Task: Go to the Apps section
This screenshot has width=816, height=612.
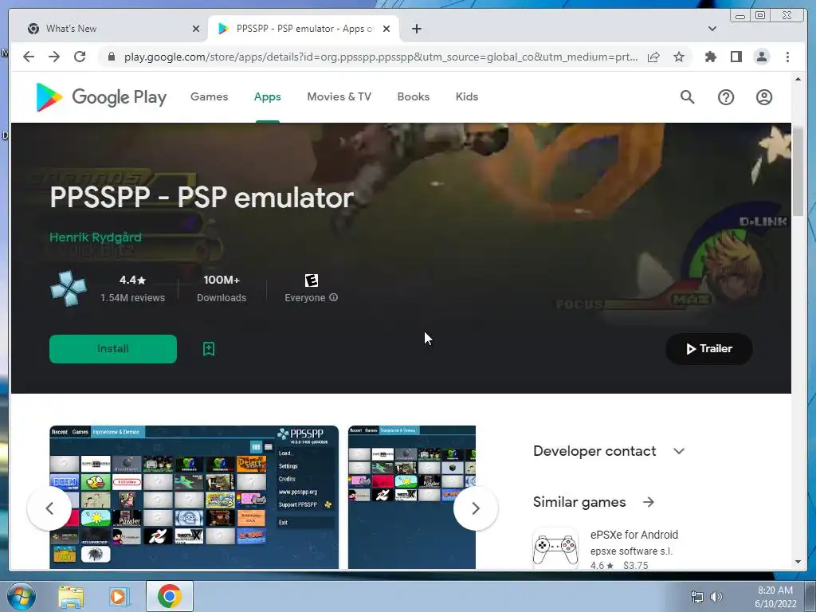Action: coord(268,96)
